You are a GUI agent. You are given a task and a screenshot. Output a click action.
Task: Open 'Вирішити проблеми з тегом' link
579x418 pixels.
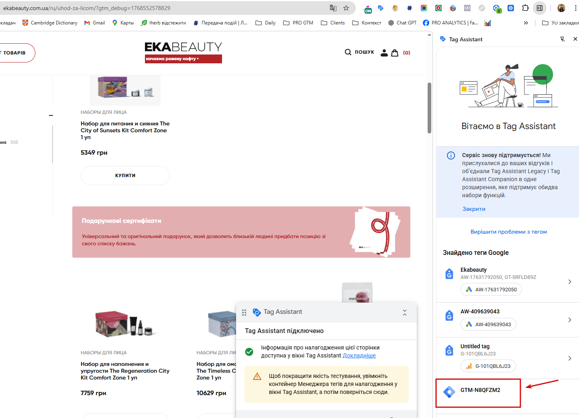click(x=509, y=232)
